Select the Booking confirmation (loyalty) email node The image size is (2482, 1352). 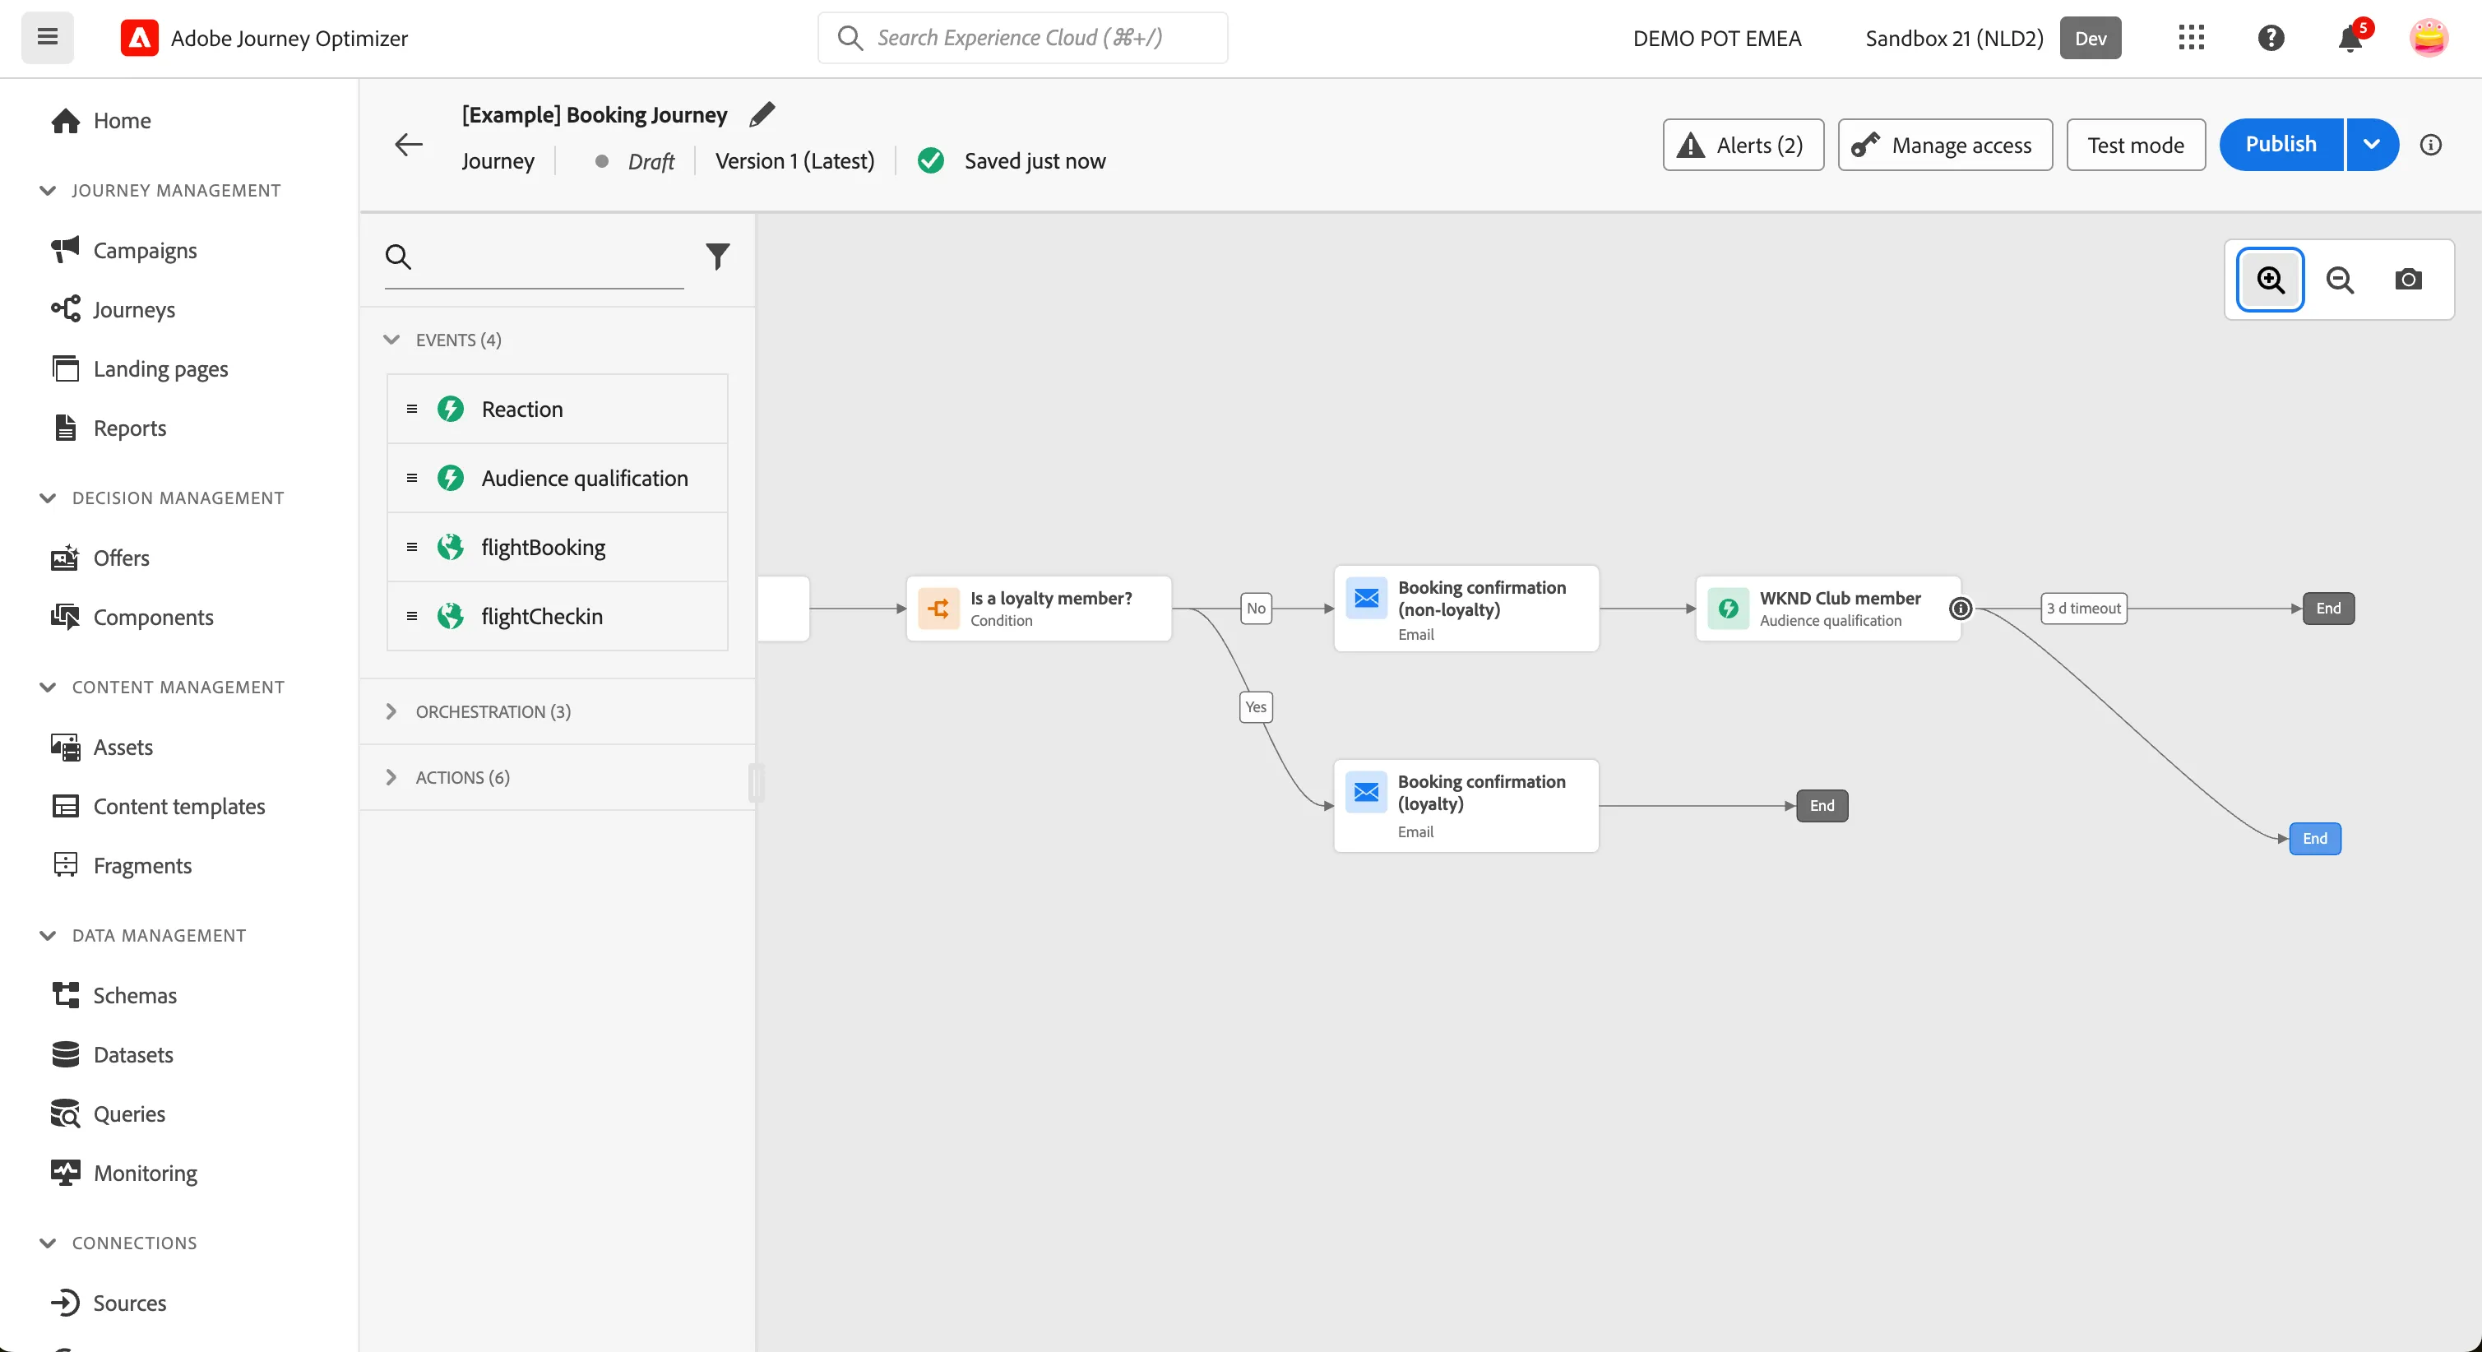point(1466,806)
